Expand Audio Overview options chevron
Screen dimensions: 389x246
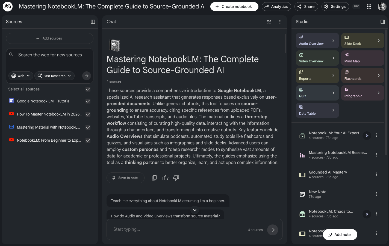pos(333,41)
